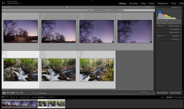
Task: Toggle second monitor display button 2
Action: coord(7,97)
